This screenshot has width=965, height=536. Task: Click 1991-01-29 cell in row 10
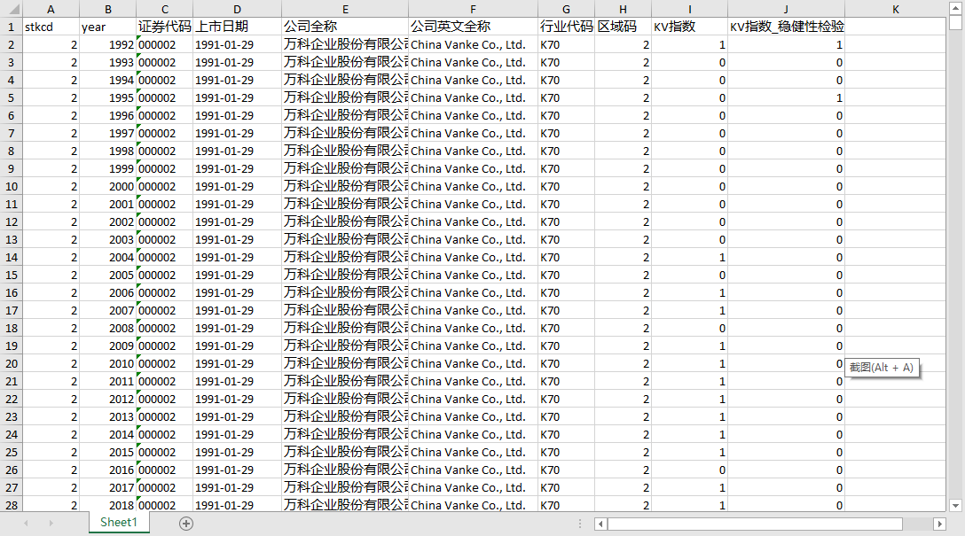[x=237, y=186]
